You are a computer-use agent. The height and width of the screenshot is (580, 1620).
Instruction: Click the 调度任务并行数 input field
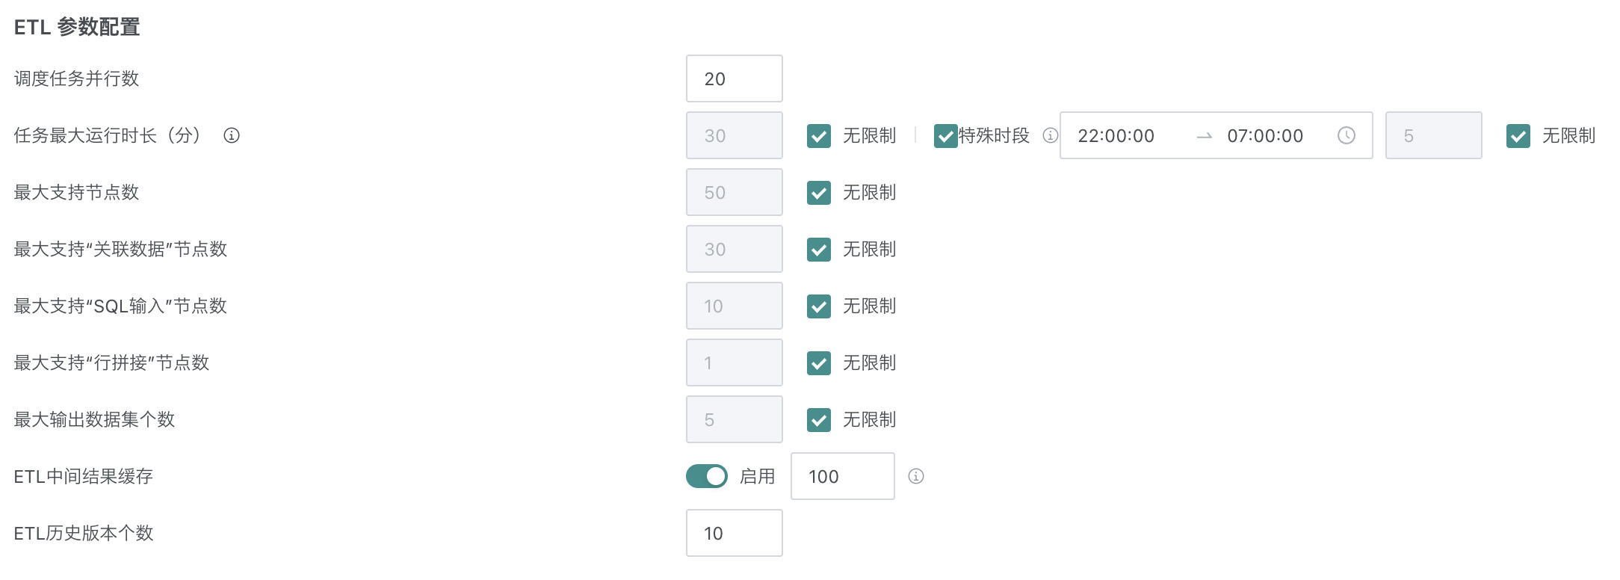tap(734, 78)
